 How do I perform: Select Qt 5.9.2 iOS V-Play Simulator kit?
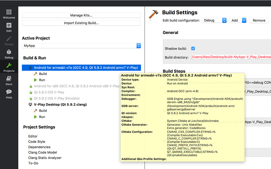tap(57, 98)
